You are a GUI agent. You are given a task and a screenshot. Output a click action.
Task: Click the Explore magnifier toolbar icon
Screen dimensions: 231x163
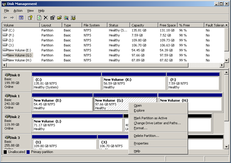[x=66, y=18]
